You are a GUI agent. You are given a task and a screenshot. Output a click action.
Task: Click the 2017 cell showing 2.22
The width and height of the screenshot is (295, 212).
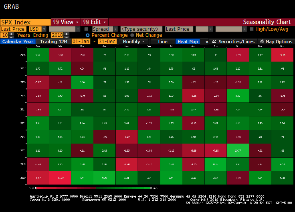238,68
